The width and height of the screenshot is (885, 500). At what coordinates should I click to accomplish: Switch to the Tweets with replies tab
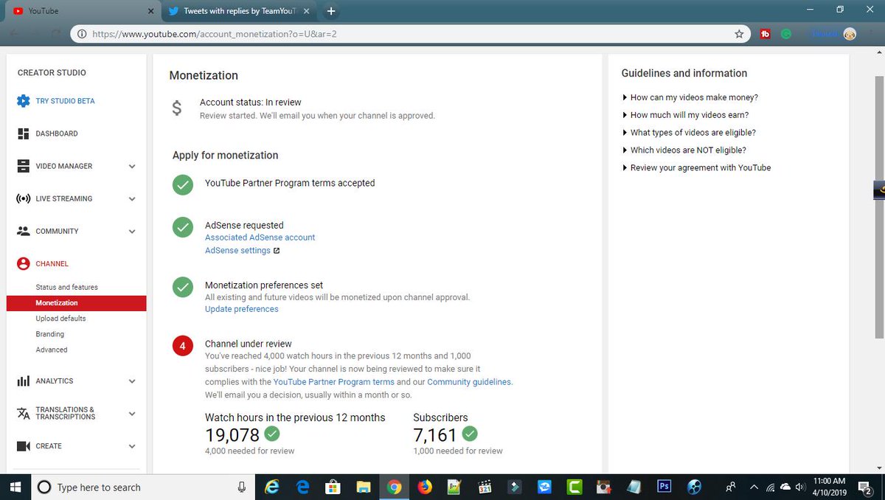[x=239, y=11]
